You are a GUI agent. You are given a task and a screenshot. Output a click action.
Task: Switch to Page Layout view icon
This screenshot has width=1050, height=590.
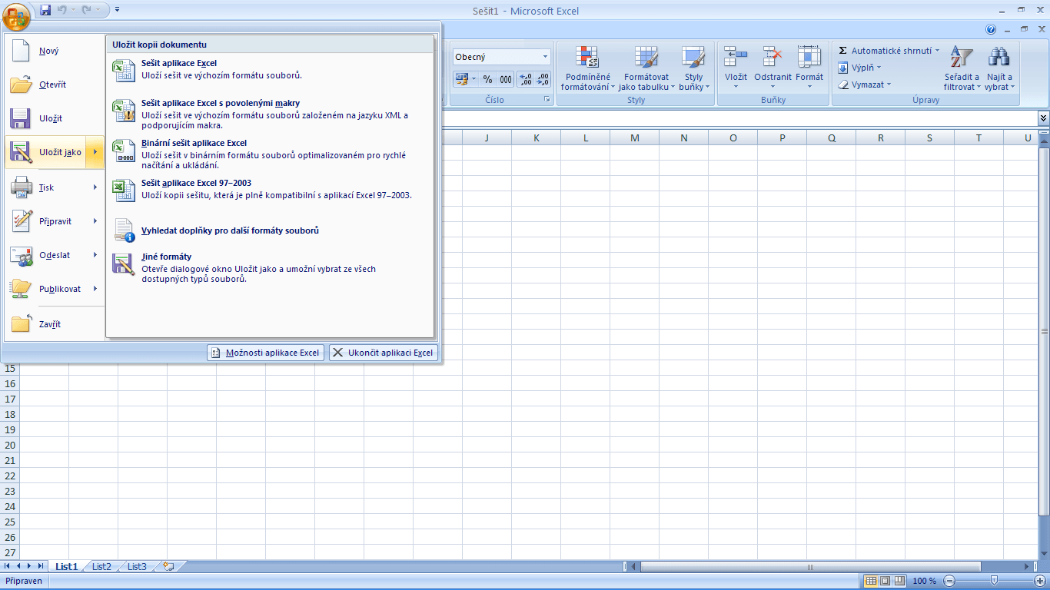884,581
